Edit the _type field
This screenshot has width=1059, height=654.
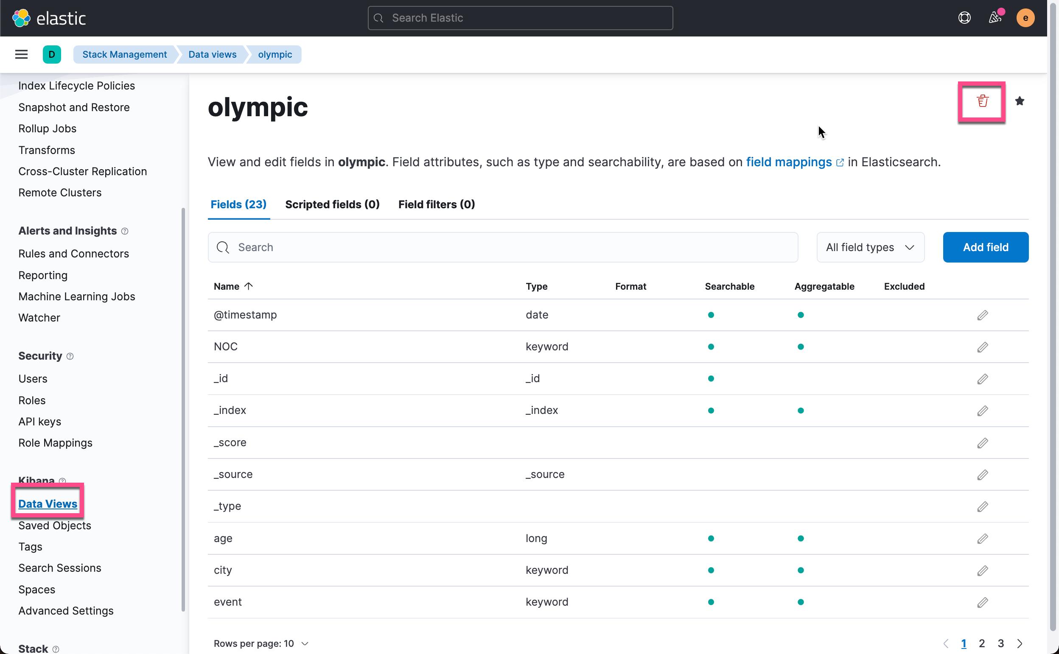[982, 506]
